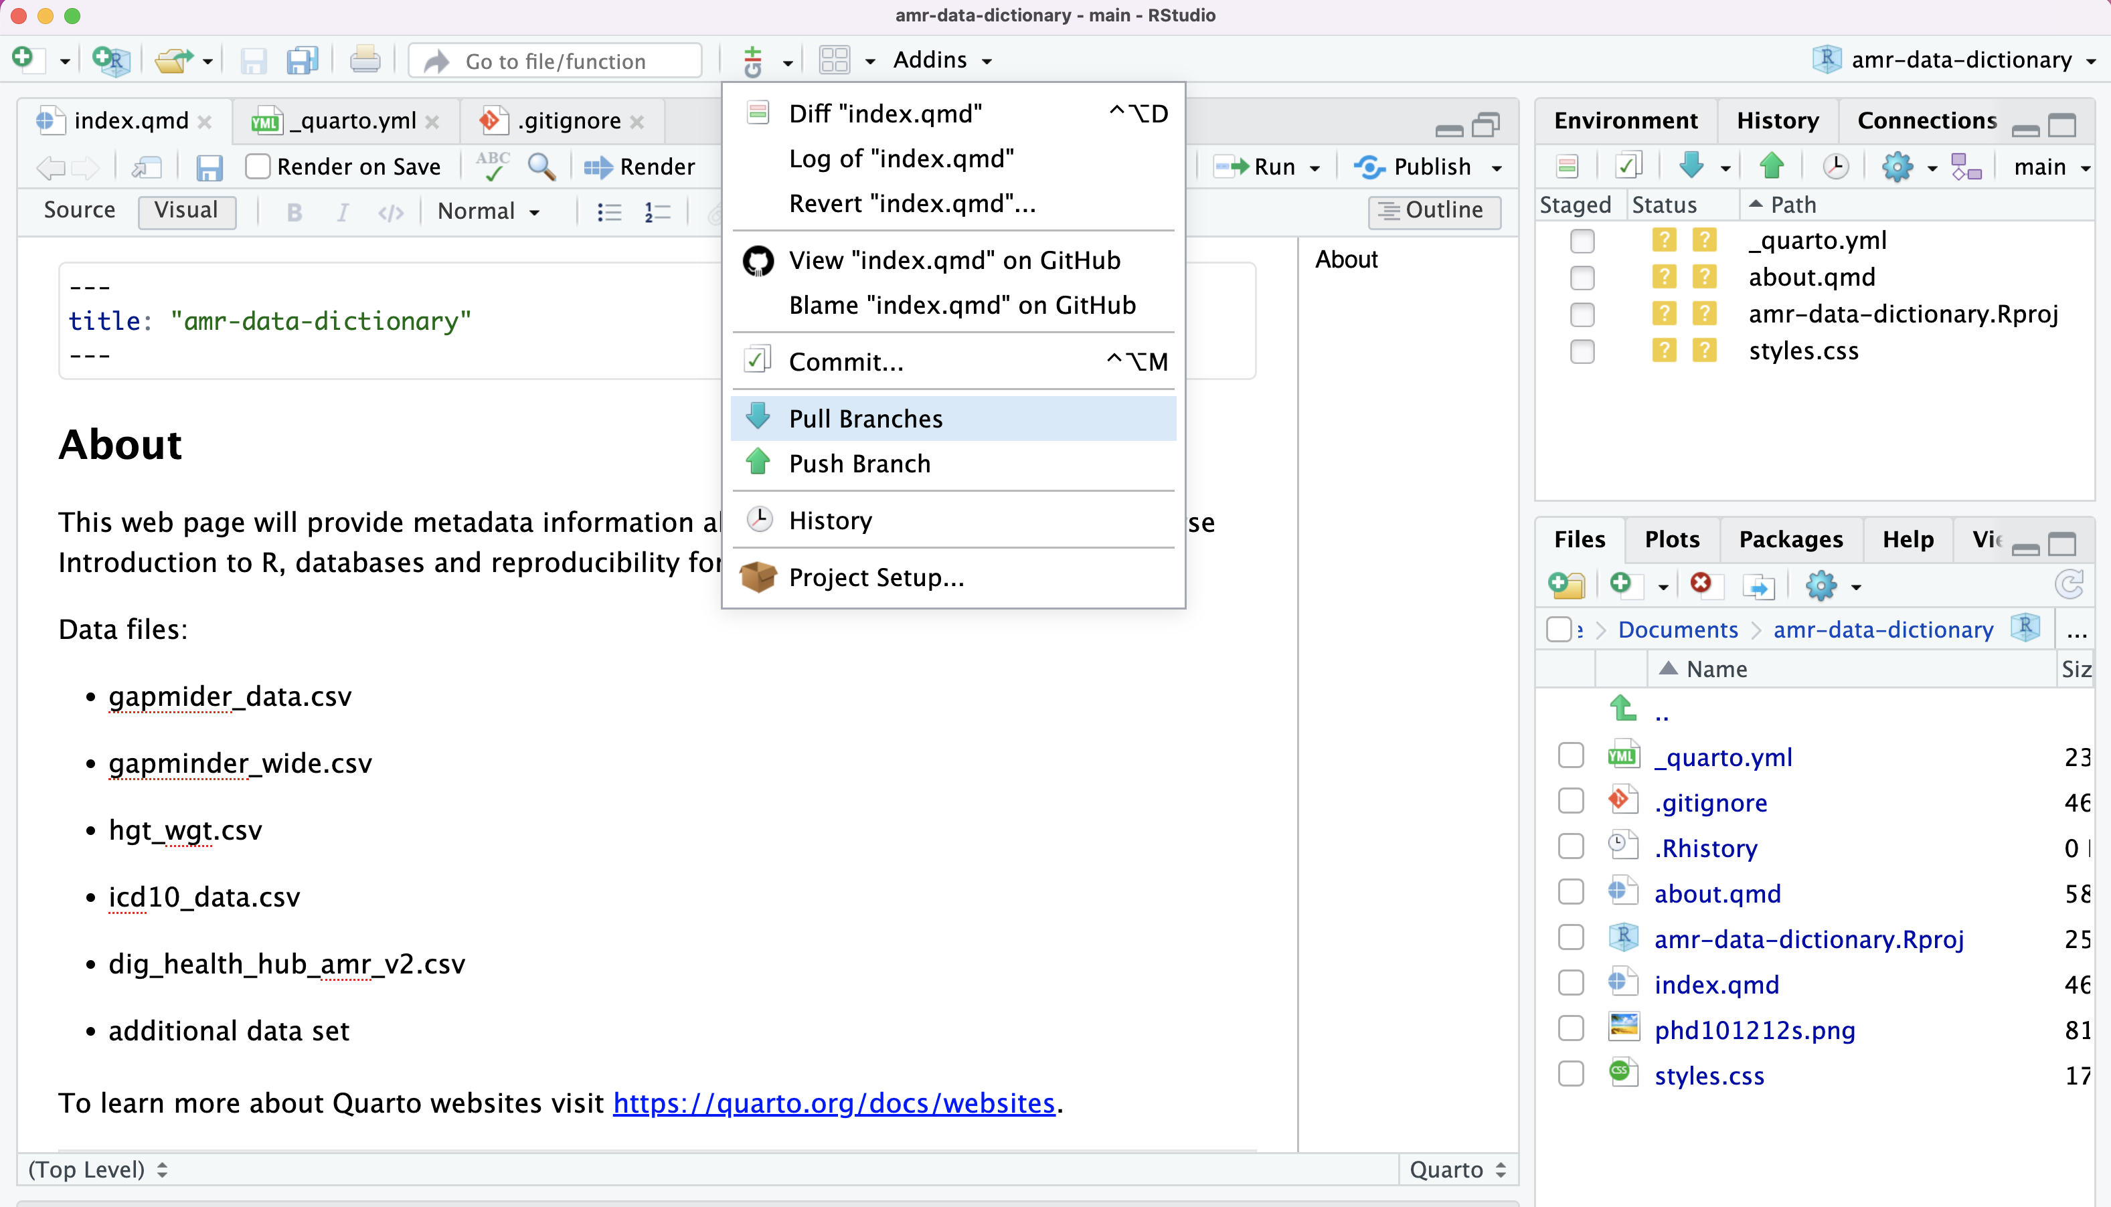Open the Git pane gear More dropdown
The width and height of the screenshot is (2111, 1207).
click(1908, 167)
